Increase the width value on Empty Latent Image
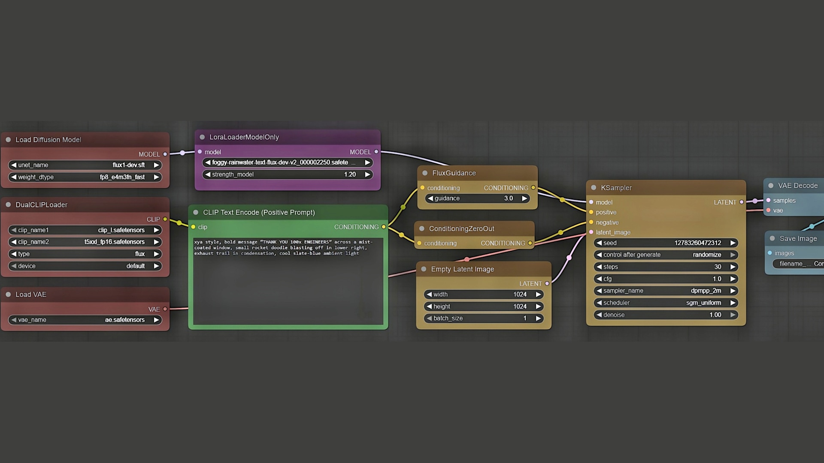 [x=538, y=295]
